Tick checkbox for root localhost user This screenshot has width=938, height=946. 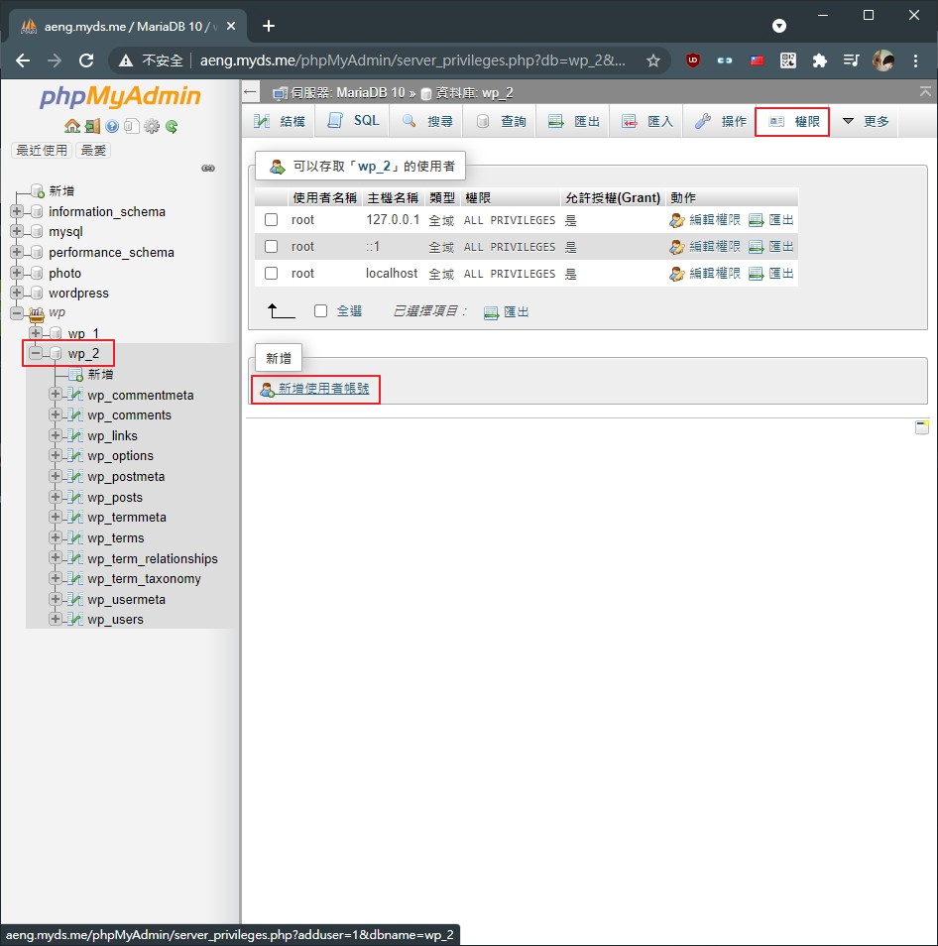[272, 274]
